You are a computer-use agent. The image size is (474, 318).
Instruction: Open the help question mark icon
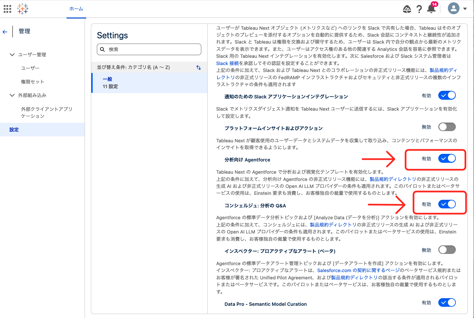click(x=419, y=9)
